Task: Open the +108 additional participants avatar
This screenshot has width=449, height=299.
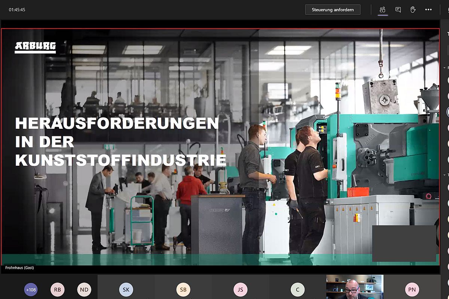Action: click(31, 290)
